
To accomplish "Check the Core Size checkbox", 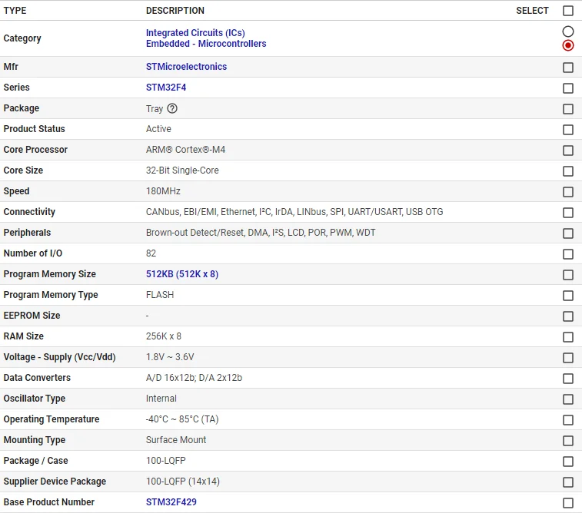I will coord(568,171).
